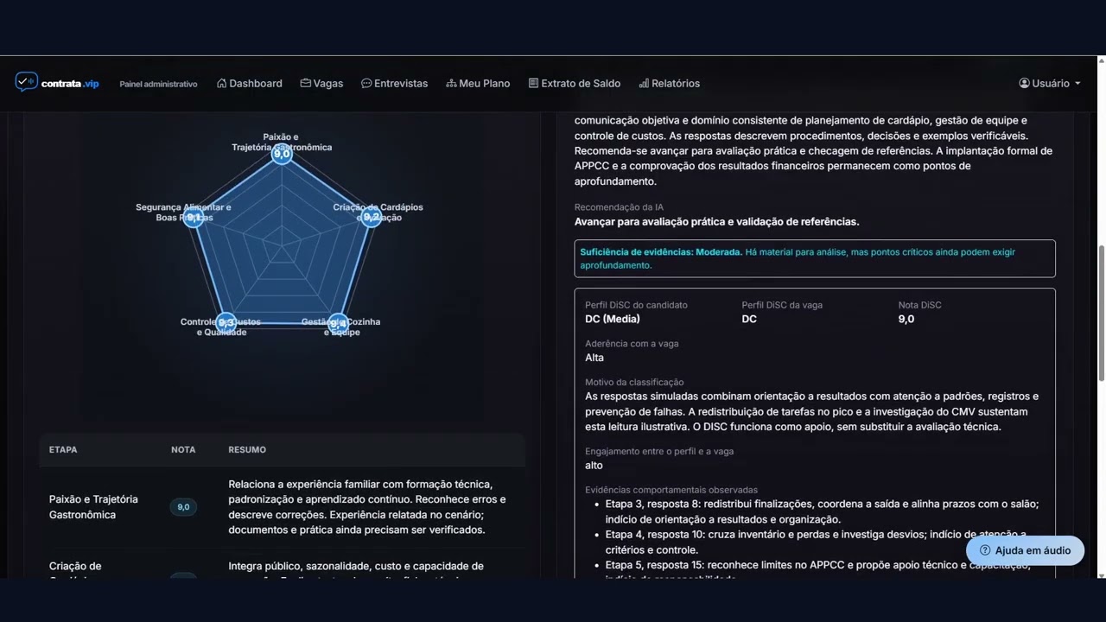Click the Paixão e Trajetória radar point
The height and width of the screenshot is (622, 1106).
tap(282, 154)
